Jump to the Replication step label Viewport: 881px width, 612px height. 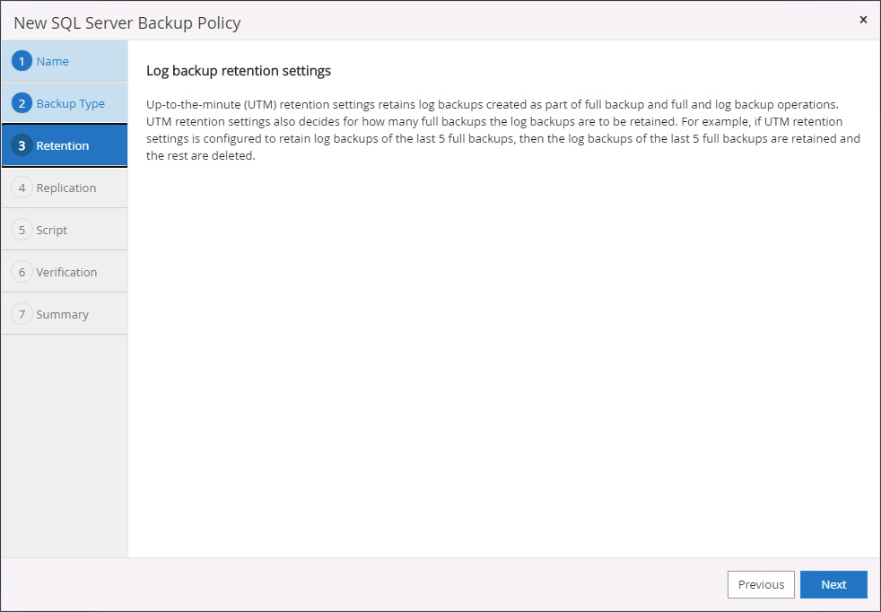(66, 188)
